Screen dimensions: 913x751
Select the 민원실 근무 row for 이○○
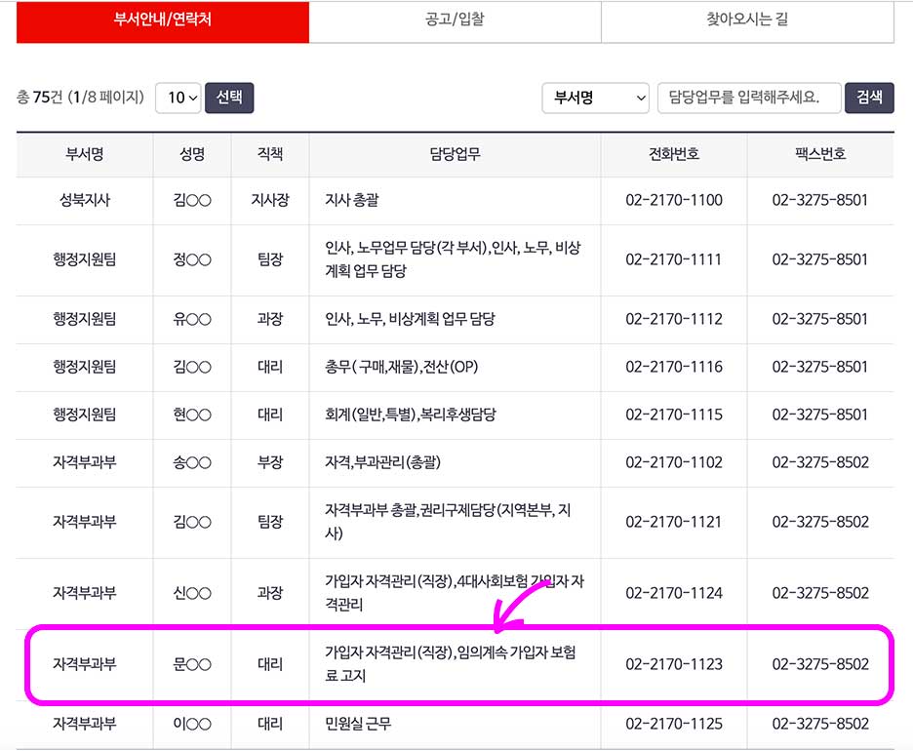(454, 725)
